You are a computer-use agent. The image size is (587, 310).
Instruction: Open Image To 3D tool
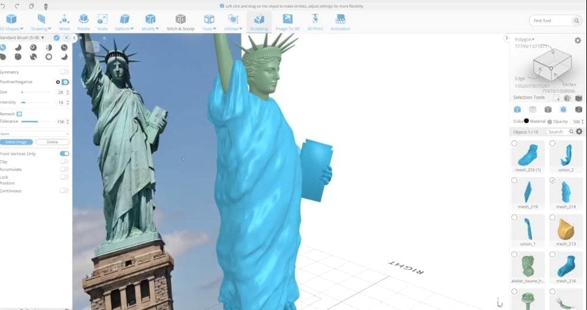(287, 22)
